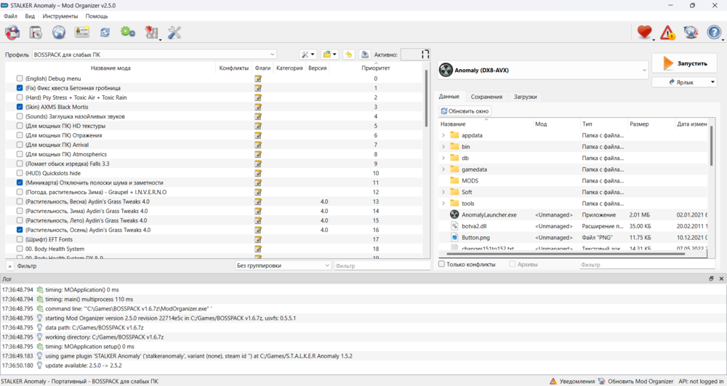Enable the (English) Debug menu mod checkbox
The width and height of the screenshot is (727, 386).
pos(20,79)
